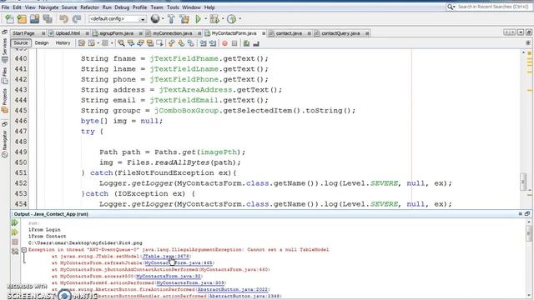
Task: Follow the AbstractButton.java:2022 stack trace link
Action: pyautogui.click(x=233, y=289)
